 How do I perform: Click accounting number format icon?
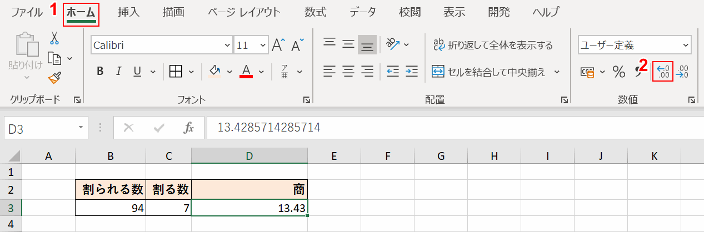tap(587, 72)
